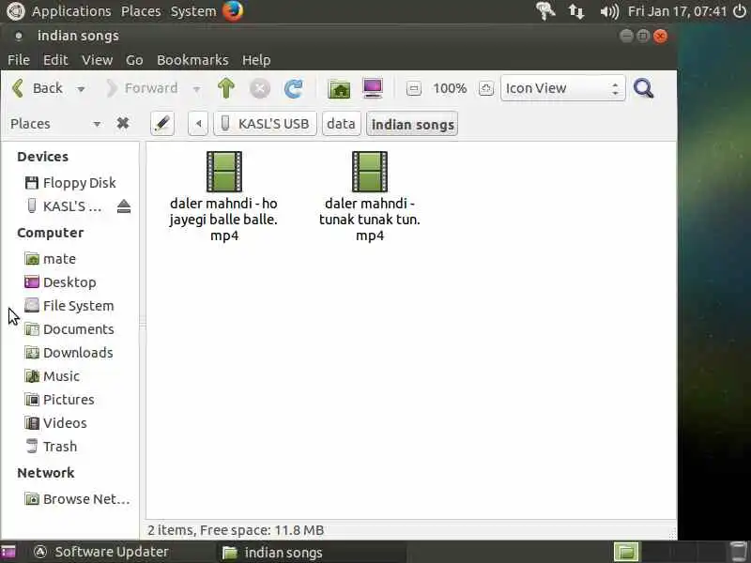
Task: Open the Go menu
Action: [x=134, y=60]
